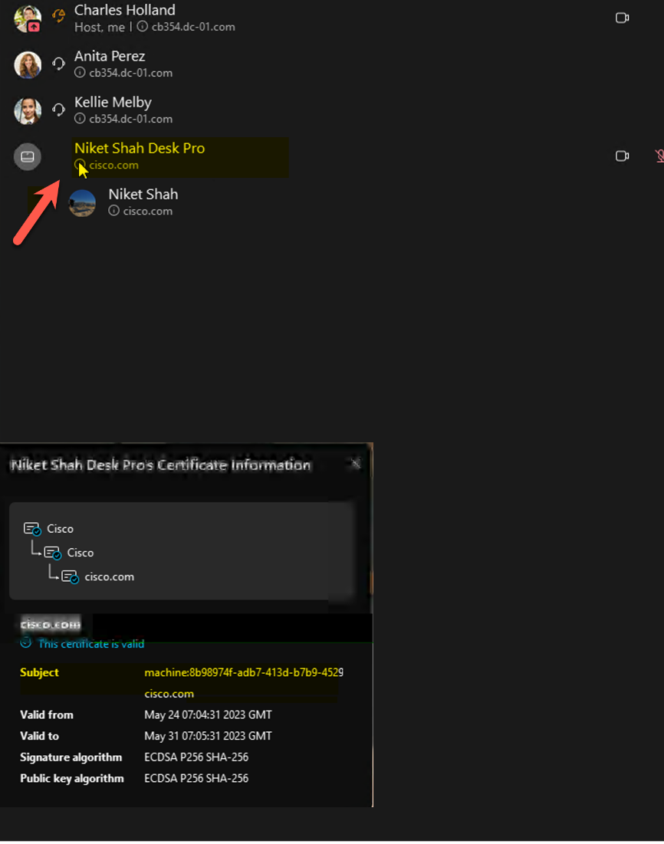Select the intermediate Cisco certificate
This screenshot has height=844, width=664.
click(x=80, y=553)
